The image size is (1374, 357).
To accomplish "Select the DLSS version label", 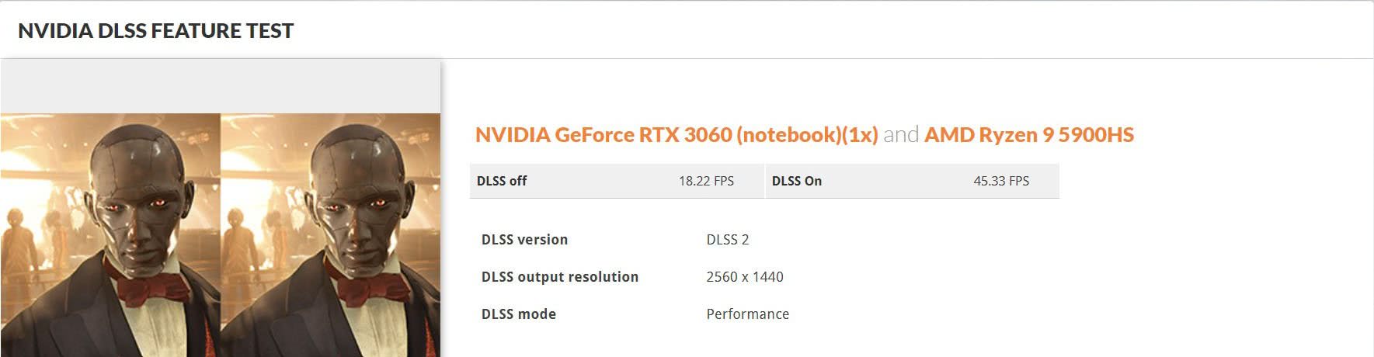I will click(x=524, y=240).
